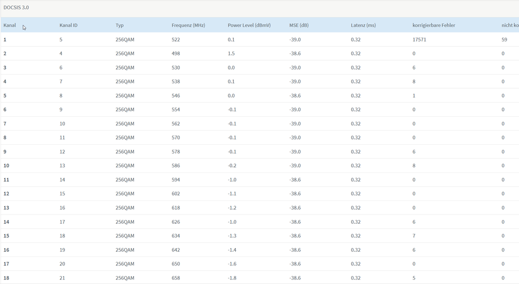Sort table by the Kanal column header
Image resolution: width=519 pixels, height=284 pixels.
coord(10,25)
